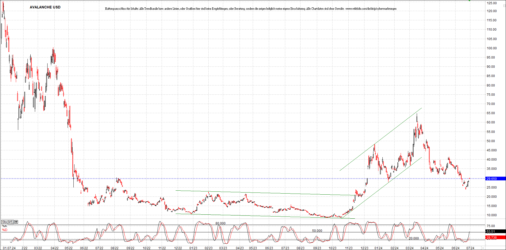Click the 05 24 date axis marker
This screenshot has height=250, width=506.
pos(440,248)
